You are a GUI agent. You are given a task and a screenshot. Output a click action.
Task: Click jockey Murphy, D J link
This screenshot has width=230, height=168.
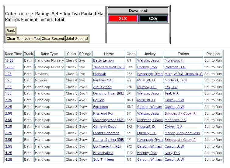pyautogui.click(x=147, y=87)
